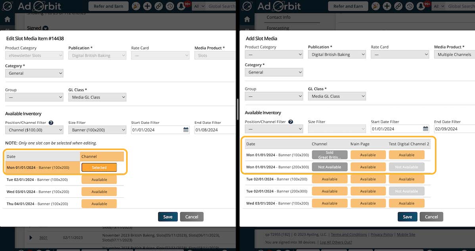Open Position/Channel Filter showing Channel ($100.00)

click(x=34, y=130)
